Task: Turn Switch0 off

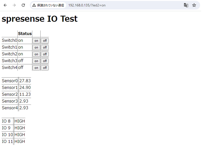Action: pos(45,41)
